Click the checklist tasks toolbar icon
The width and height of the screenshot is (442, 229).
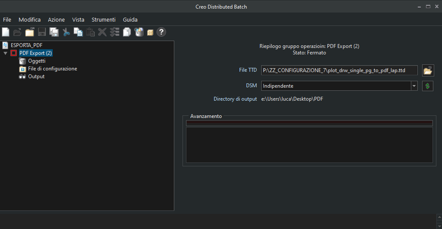pyautogui.click(x=115, y=32)
